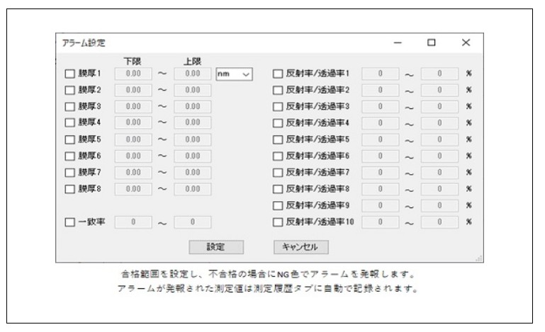The image size is (545, 332).
Task: Focus the 反射率/透過率1 lower limit field
Action: [x=380, y=74]
